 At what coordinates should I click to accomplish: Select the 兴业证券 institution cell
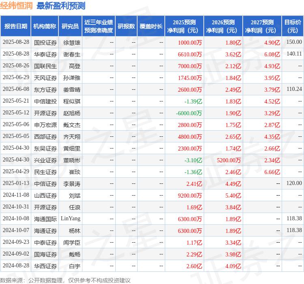coord(45,160)
